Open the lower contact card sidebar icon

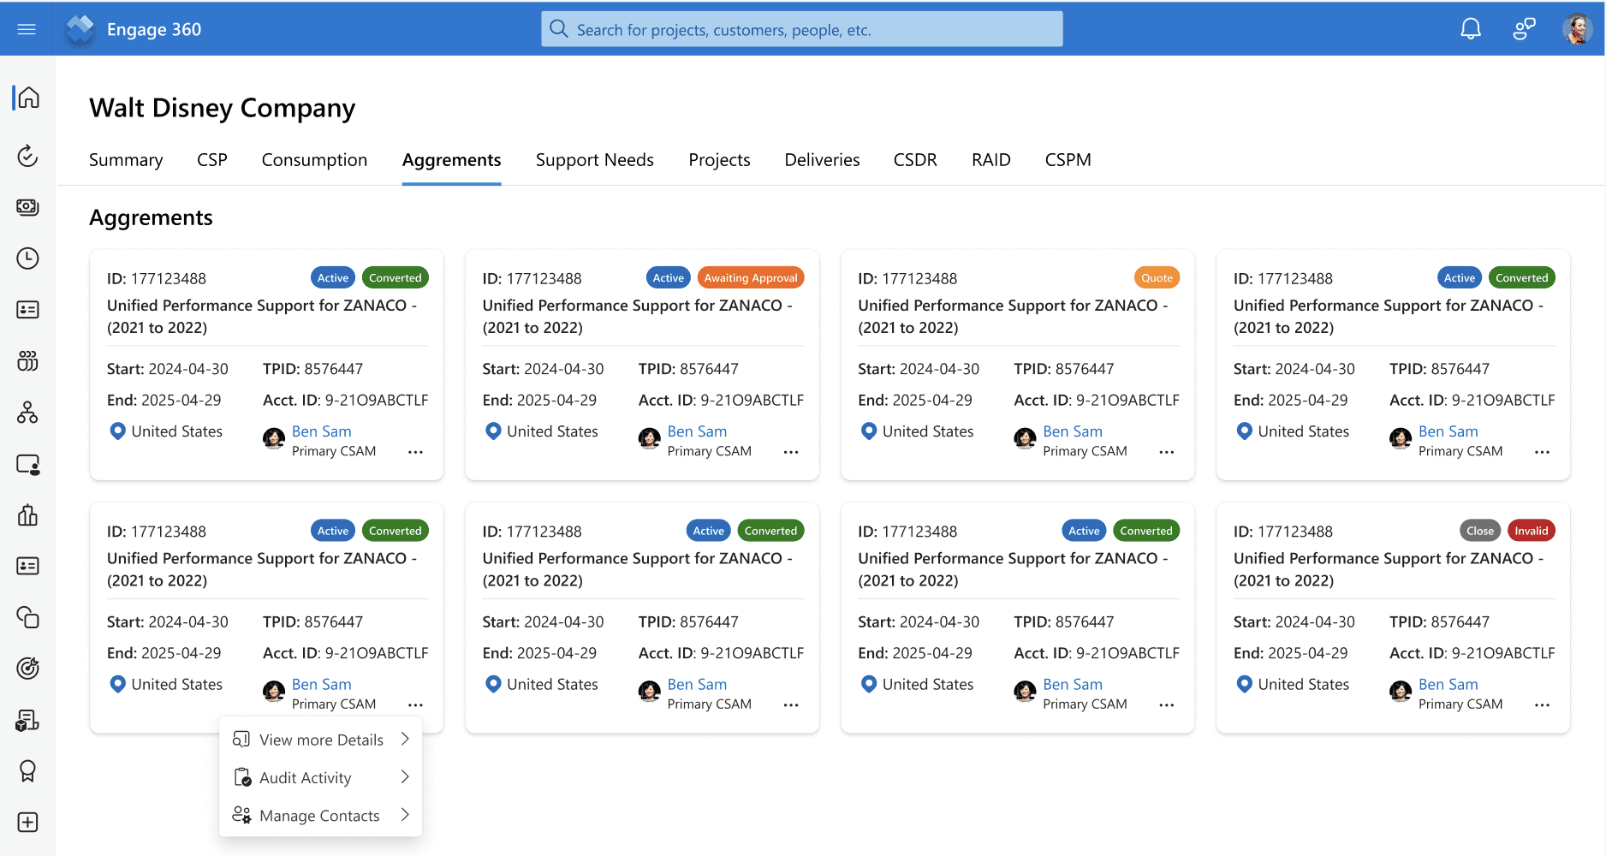coord(27,566)
